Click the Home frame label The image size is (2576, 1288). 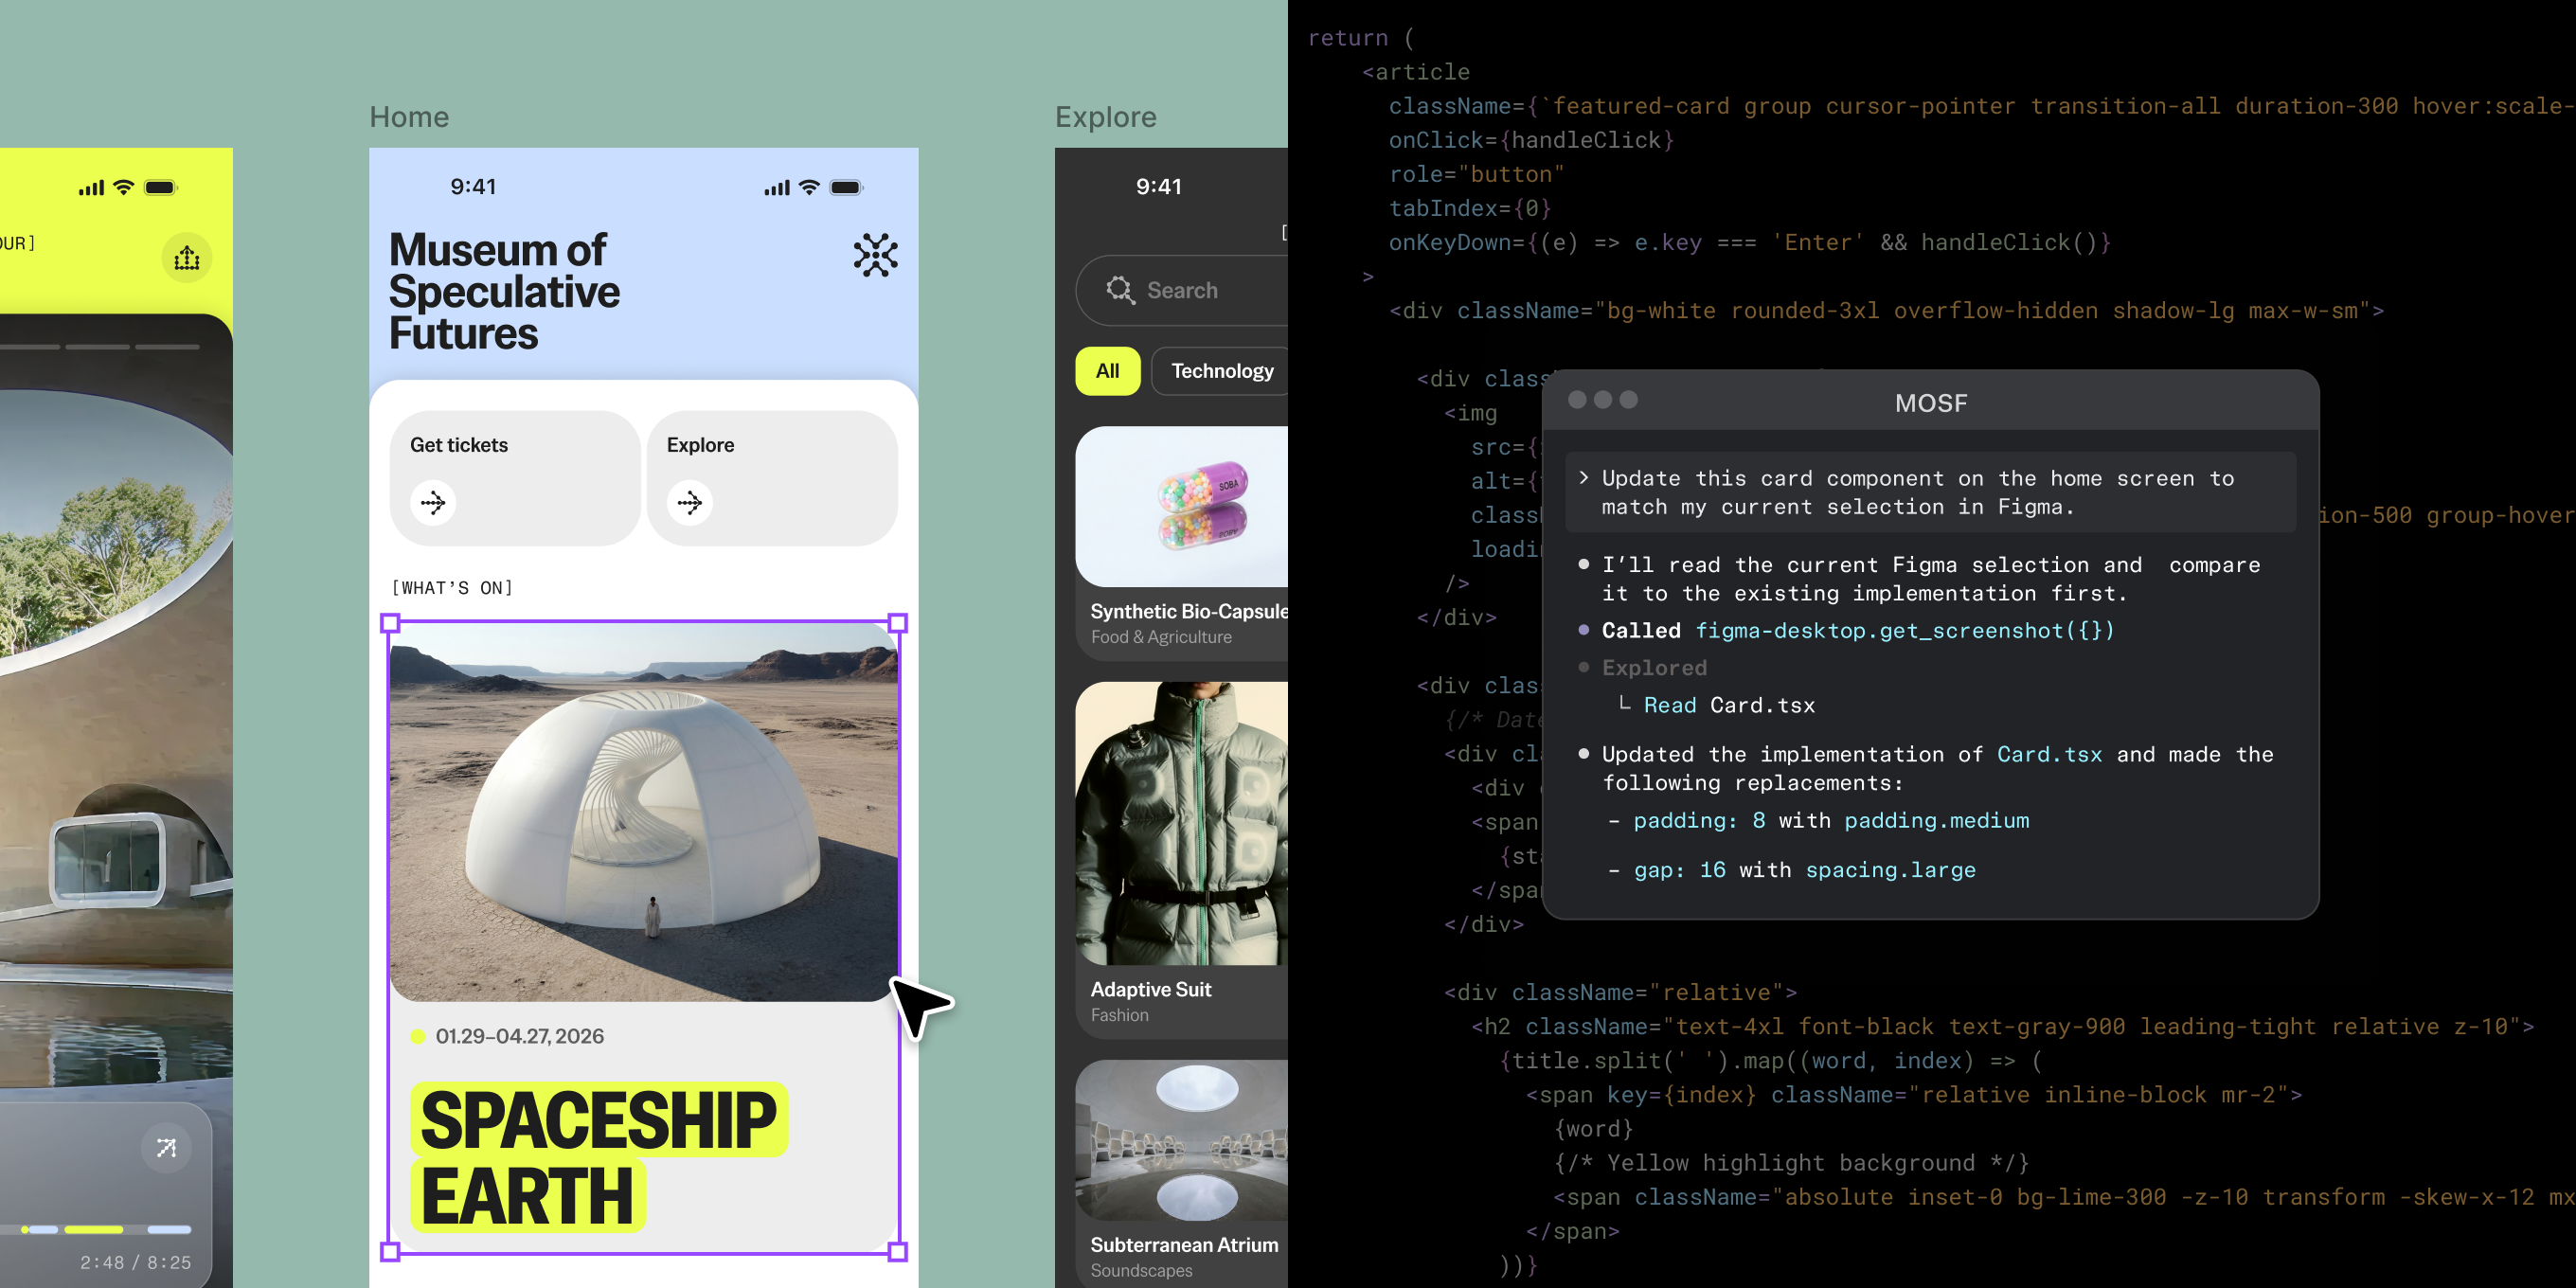tap(409, 117)
